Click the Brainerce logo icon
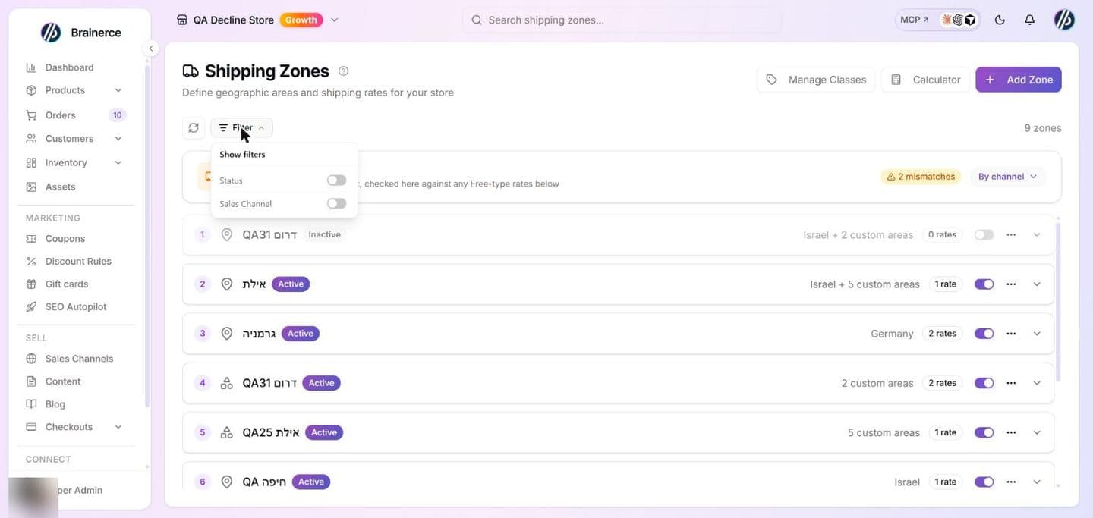This screenshot has height=518, width=1093. click(50, 33)
